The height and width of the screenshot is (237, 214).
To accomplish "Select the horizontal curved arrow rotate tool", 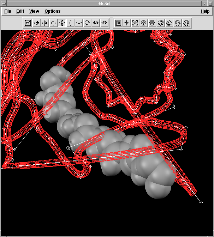I will click(79, 23).
